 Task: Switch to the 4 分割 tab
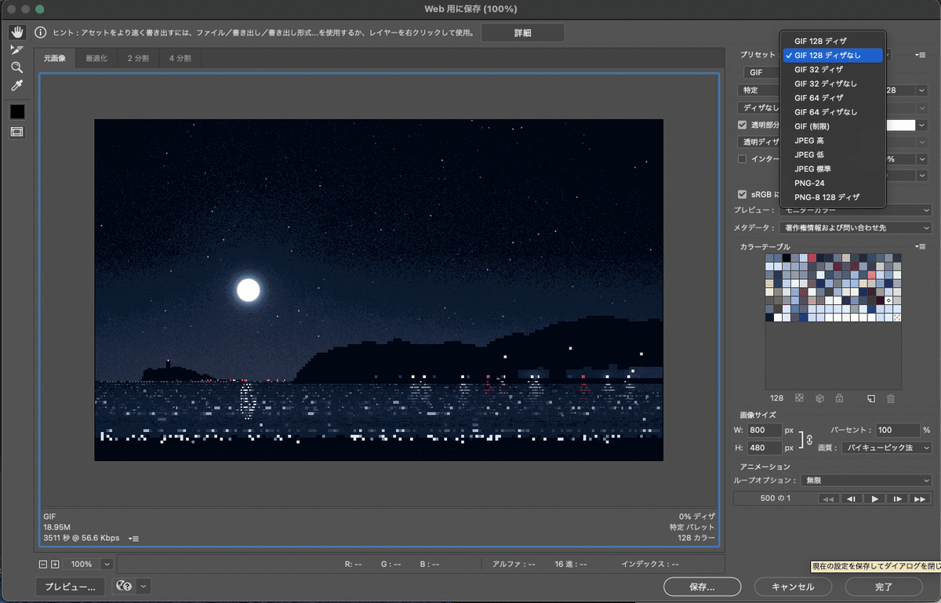coord(180,58)
